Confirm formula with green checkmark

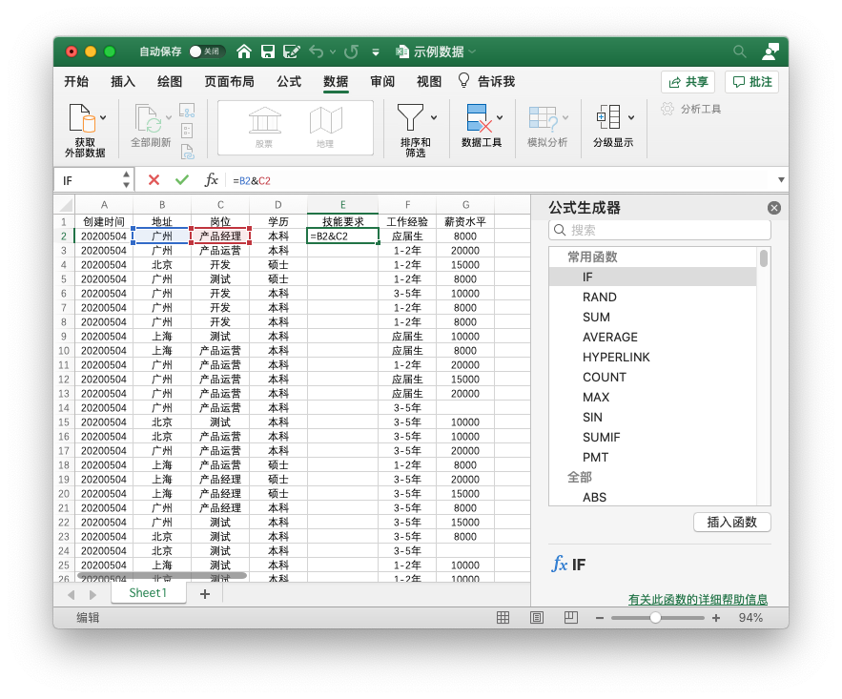click(181, 179)
